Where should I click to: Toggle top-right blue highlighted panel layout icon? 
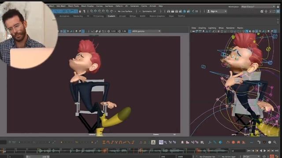[x=278, y=11]
